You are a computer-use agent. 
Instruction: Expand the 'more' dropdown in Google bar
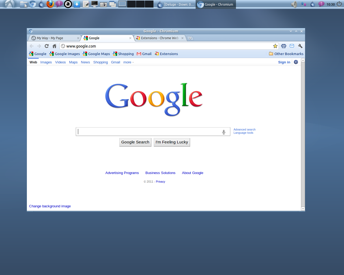pyautogui.click(x=128, y=62)
